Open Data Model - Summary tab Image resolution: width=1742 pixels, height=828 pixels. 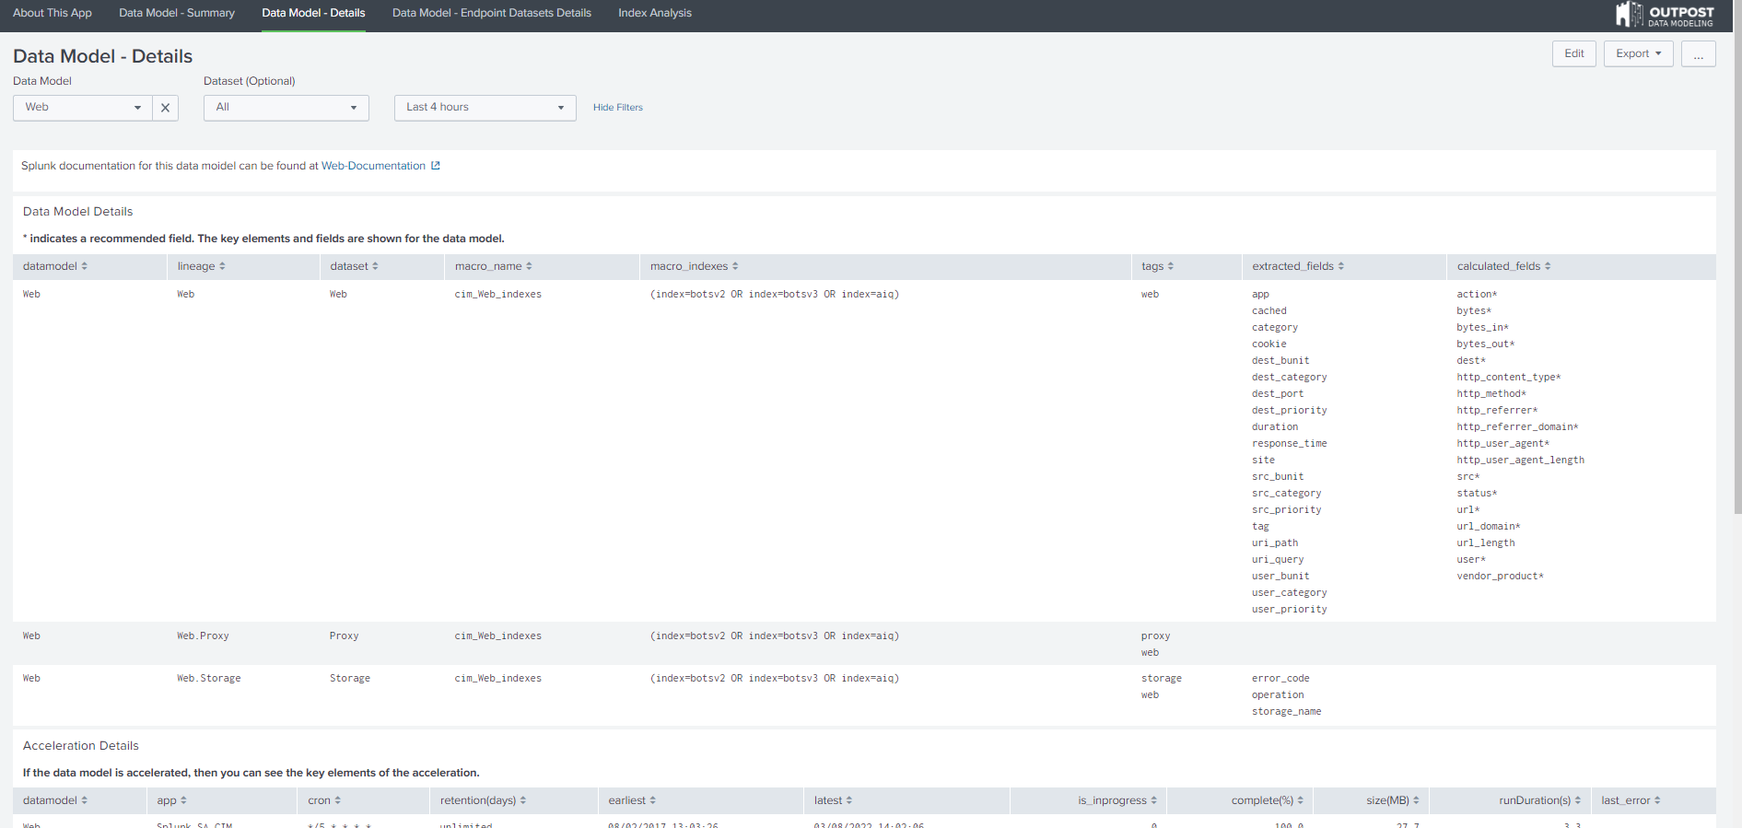[x=177, y=13]
